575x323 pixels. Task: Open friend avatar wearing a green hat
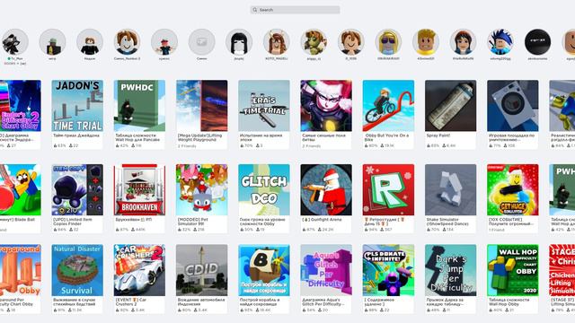52,42
